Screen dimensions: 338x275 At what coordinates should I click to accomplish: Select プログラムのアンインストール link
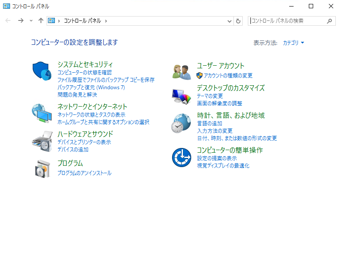tap(84, 173)
